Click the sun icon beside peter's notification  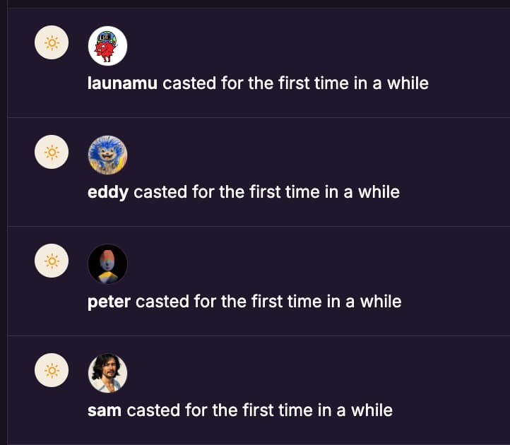click(52, 261)
